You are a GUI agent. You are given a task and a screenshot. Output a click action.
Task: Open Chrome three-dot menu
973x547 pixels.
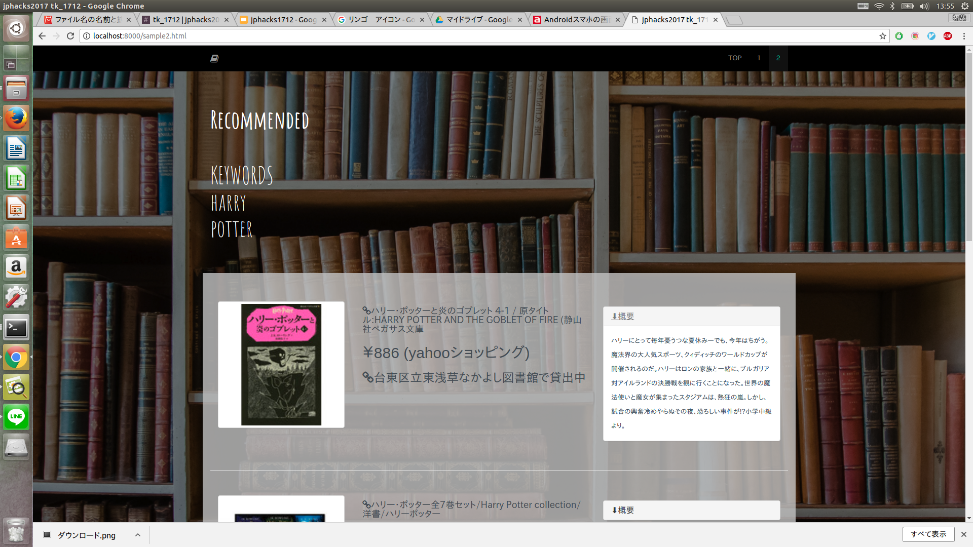pos(964,36)
